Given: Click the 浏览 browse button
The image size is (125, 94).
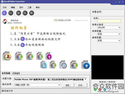Looking at the screenshot, I should [68, 85].
